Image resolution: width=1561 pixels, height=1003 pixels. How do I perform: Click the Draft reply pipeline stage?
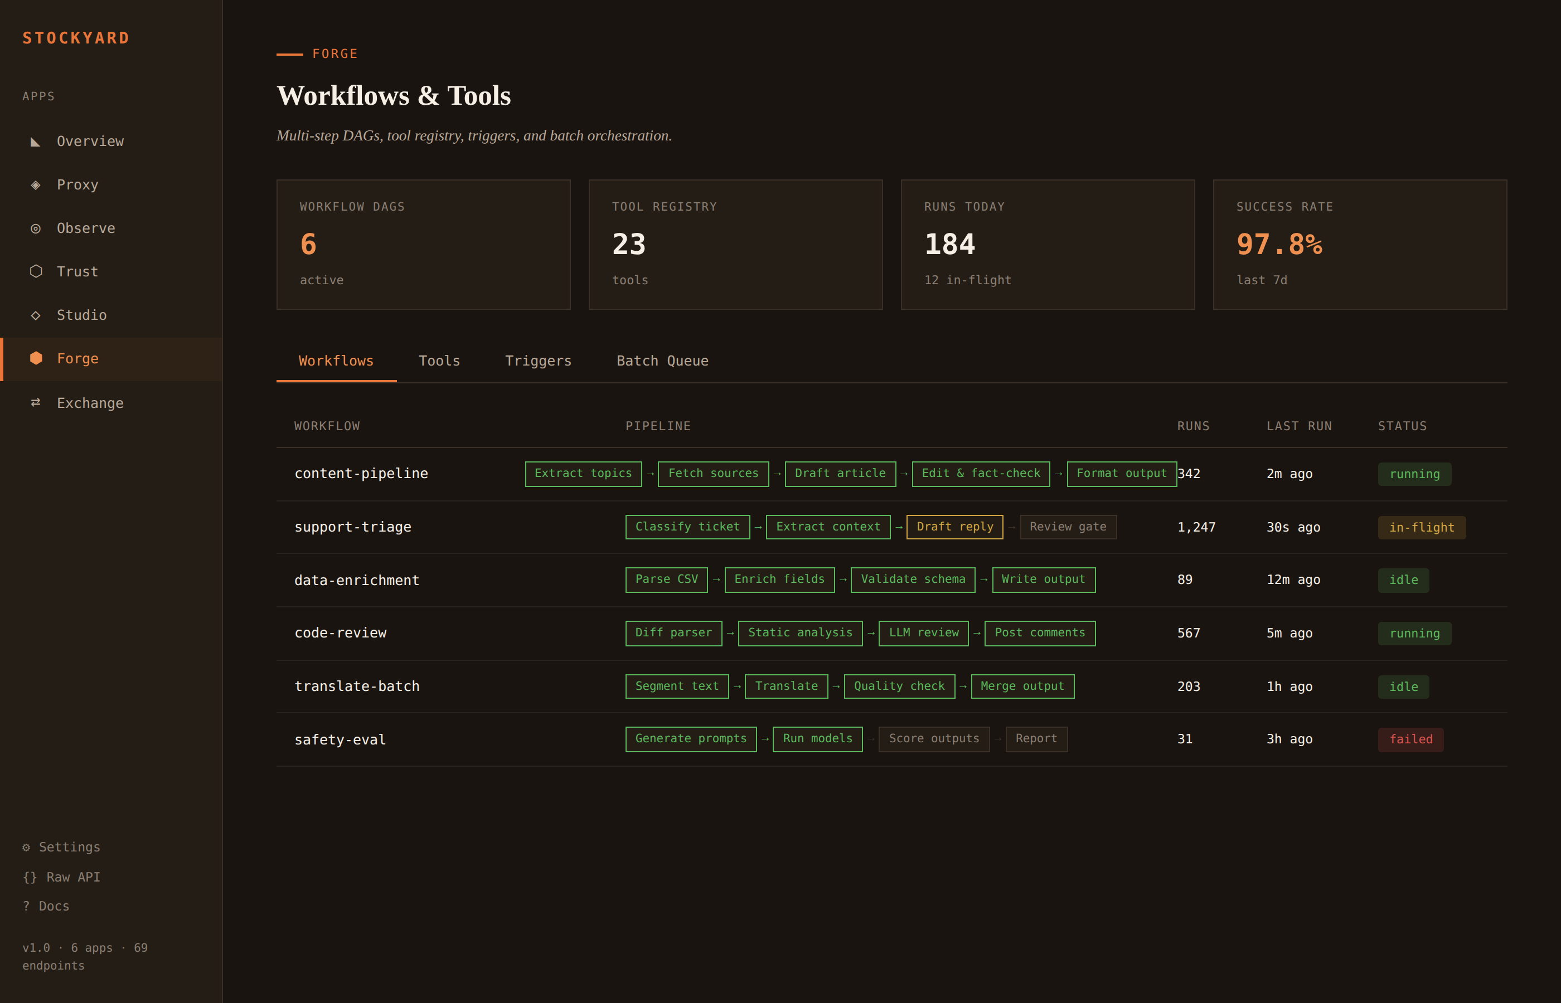coord(954,527)
